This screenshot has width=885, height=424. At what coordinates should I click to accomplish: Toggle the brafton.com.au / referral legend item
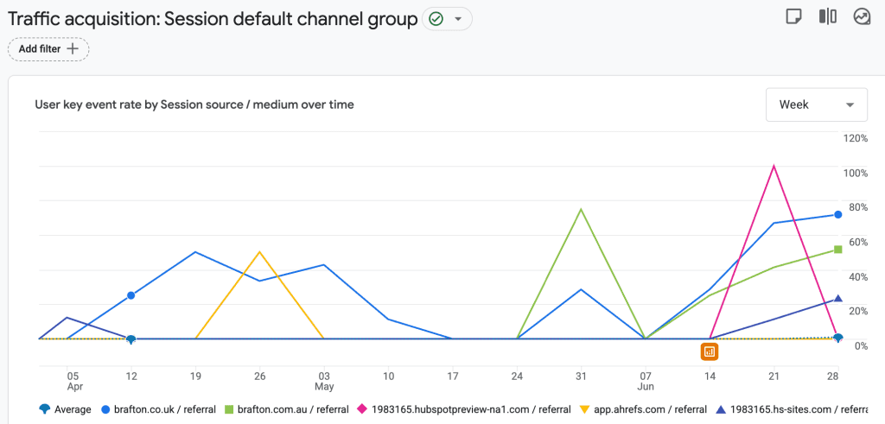(286, 409)
